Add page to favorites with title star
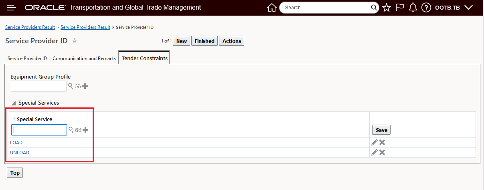Screen dimensions: 484x190 click(75, 41)
